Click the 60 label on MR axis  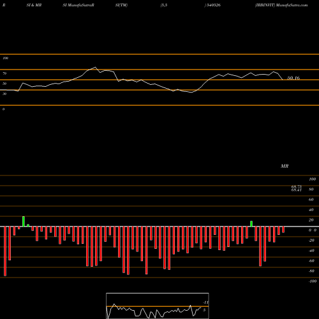click(311, 200)
